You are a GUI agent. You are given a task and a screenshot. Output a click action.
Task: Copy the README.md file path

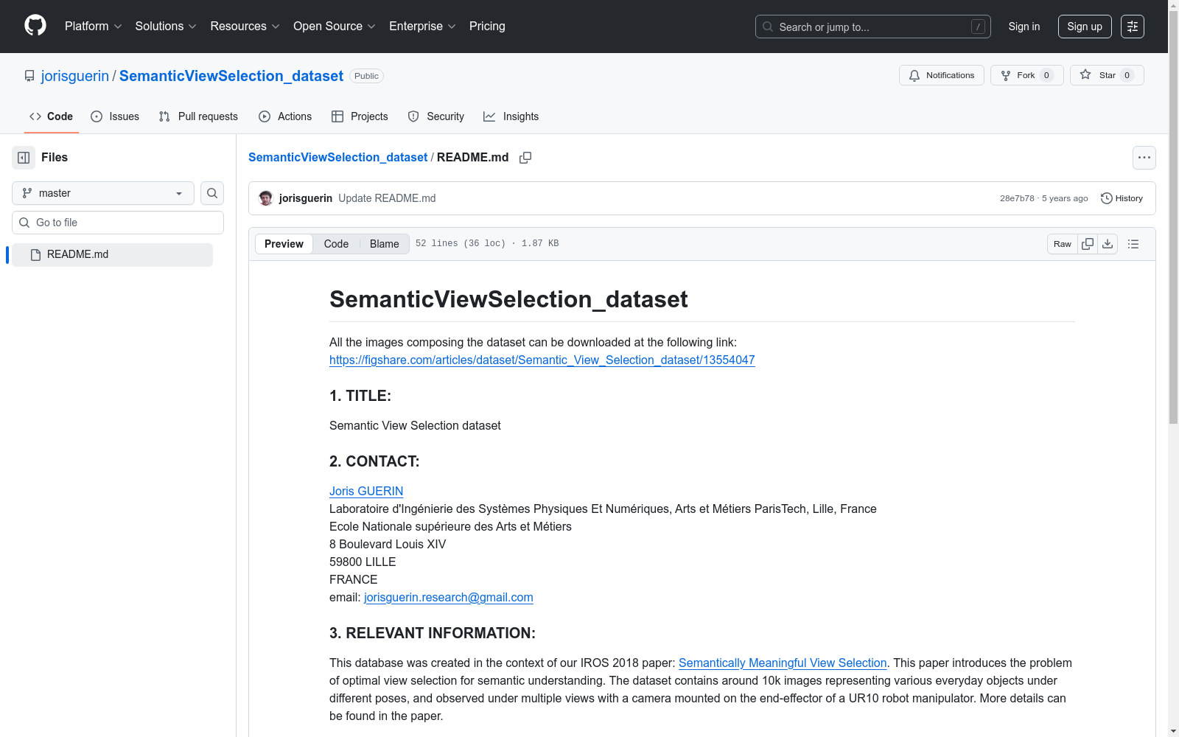pos(525,157)
